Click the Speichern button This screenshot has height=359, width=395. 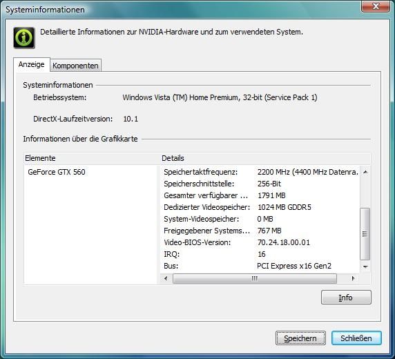[x=300, y=338]
